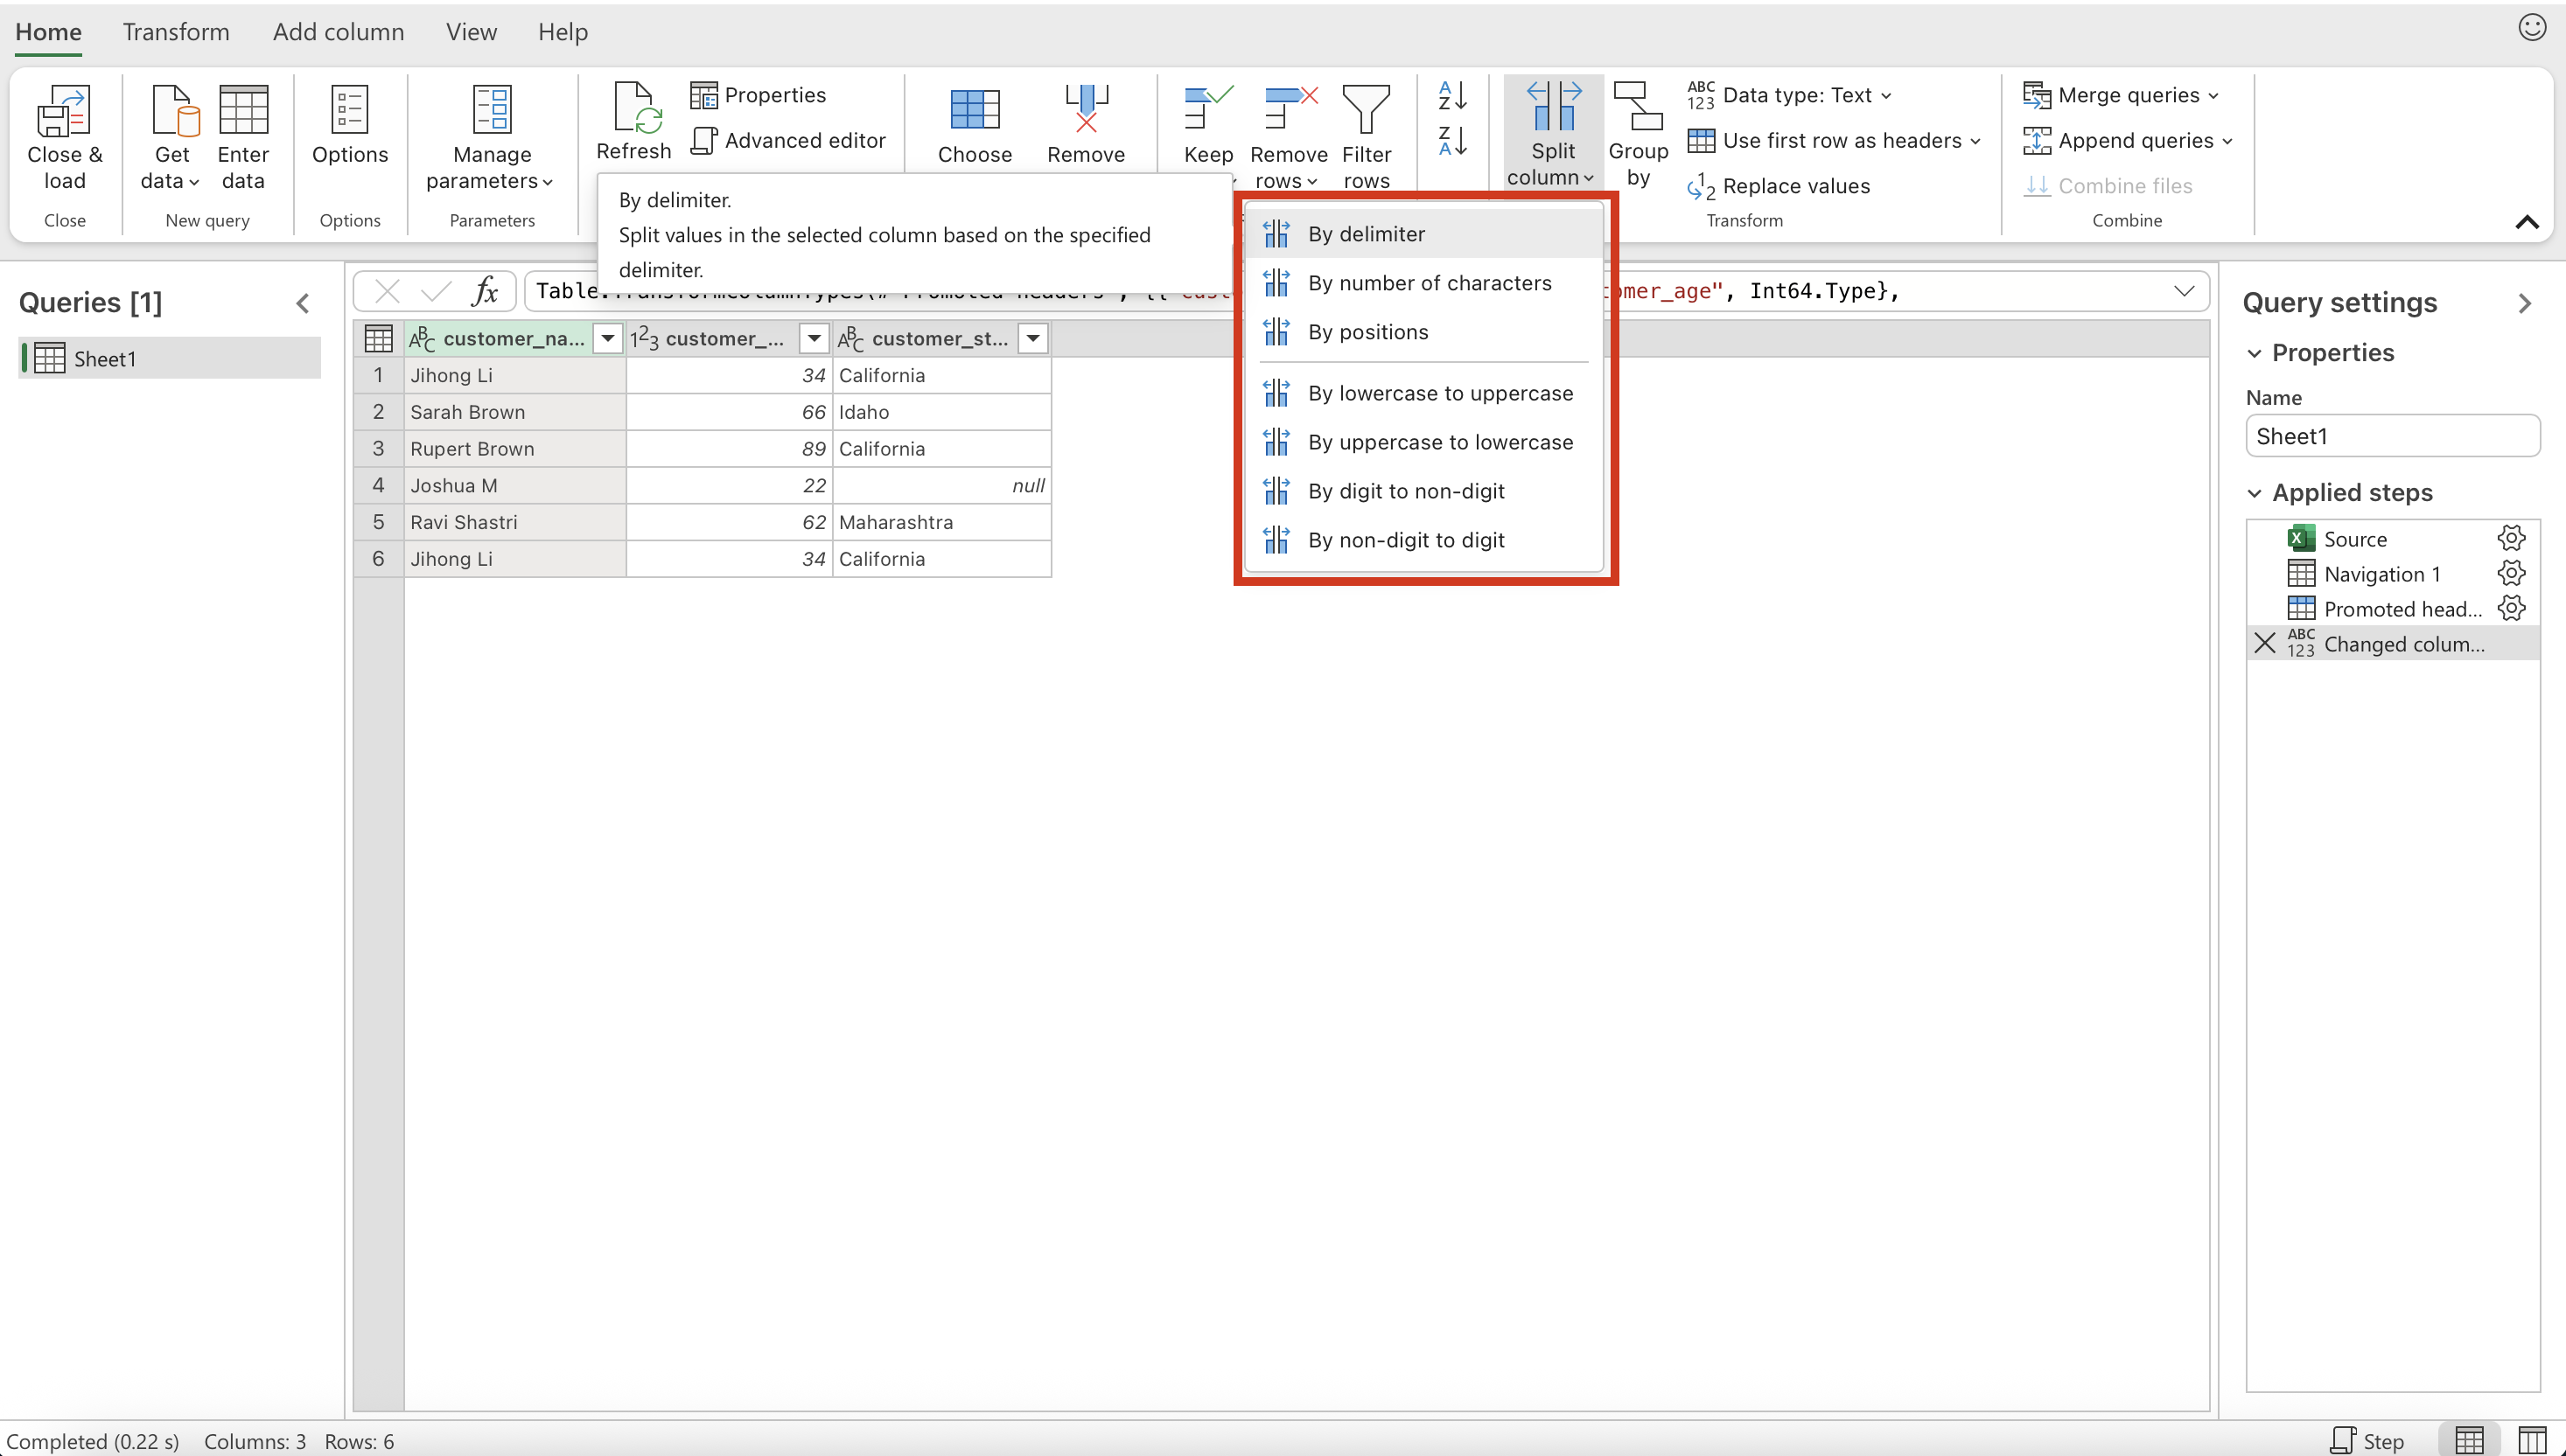Select By number of characters option
This screenshot has height=1456, width=2566.
(1430, 283)
